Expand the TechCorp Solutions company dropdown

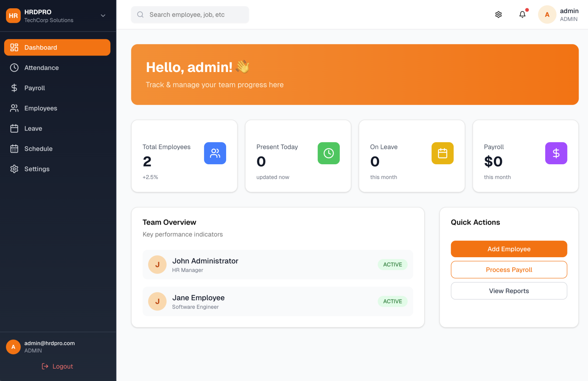point(103,16)
